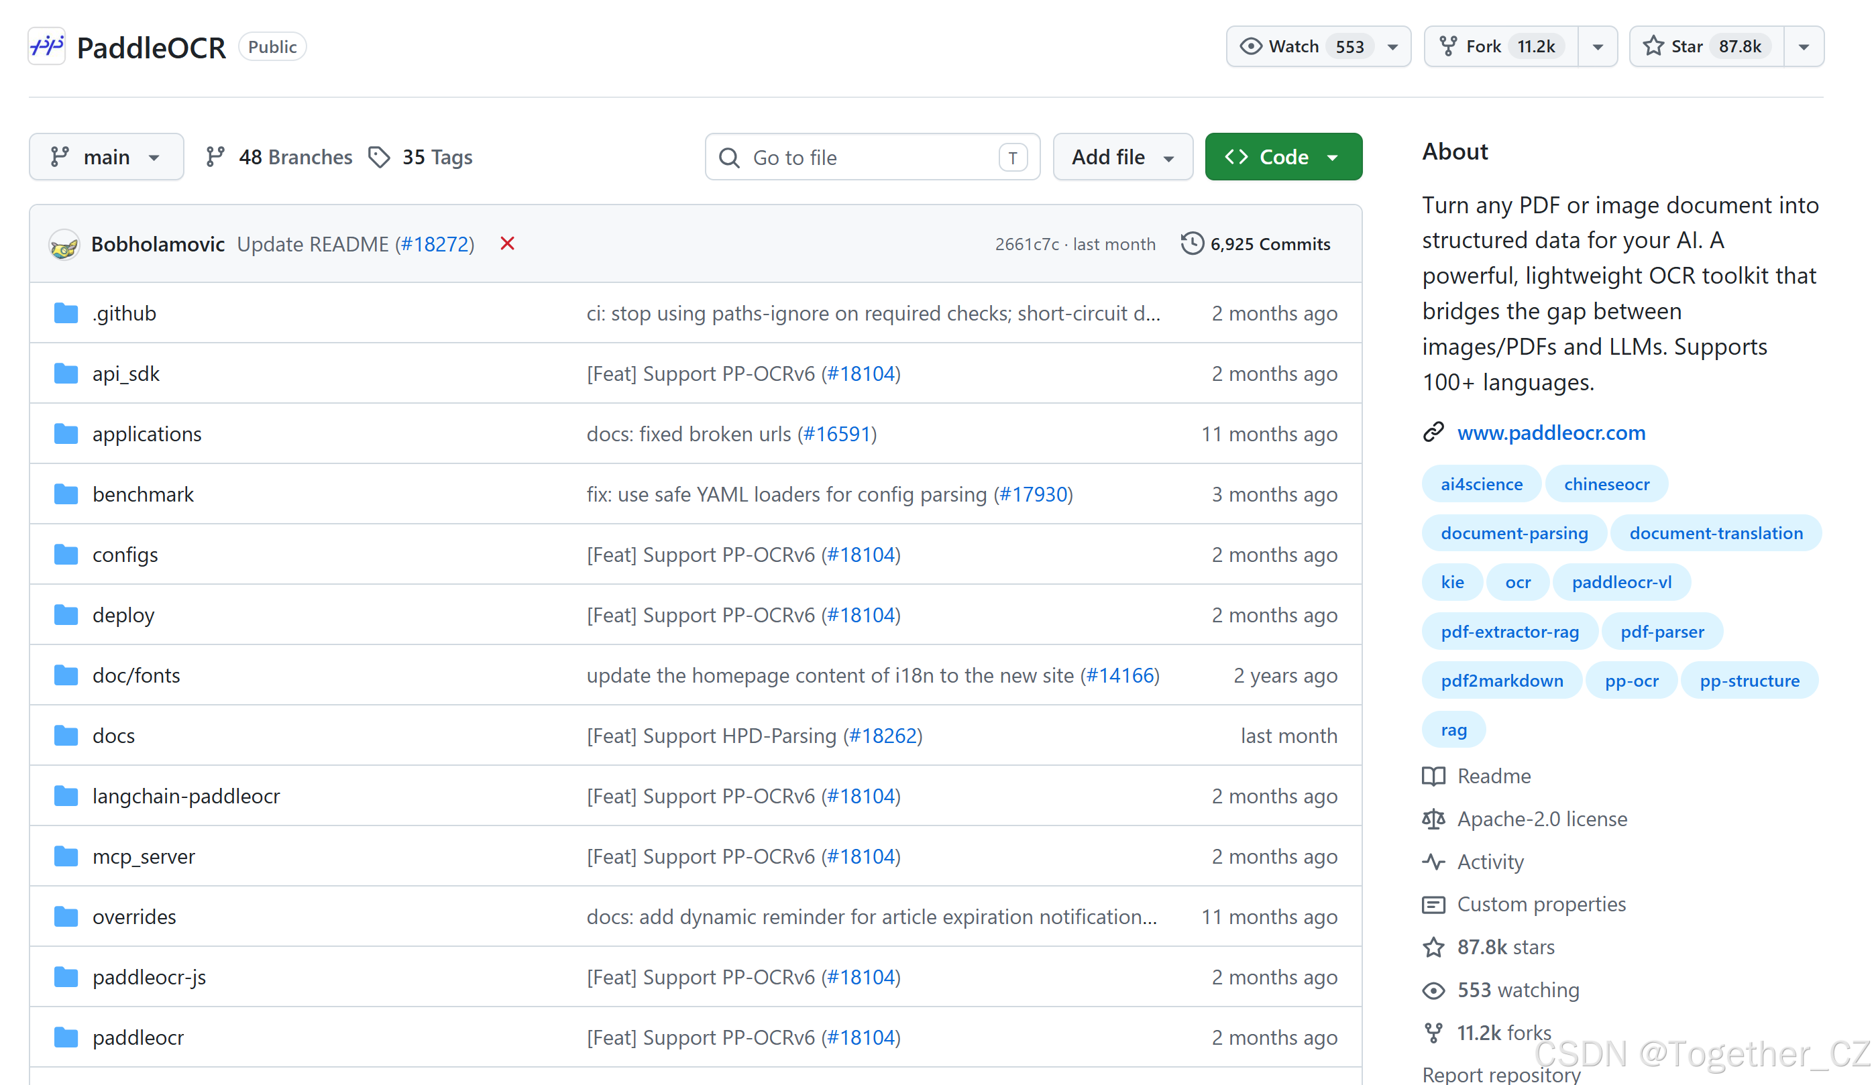This screenshot has height=1085, width=1874.
Task: Focus the Go to file search field
Action: tap(871, 157)
